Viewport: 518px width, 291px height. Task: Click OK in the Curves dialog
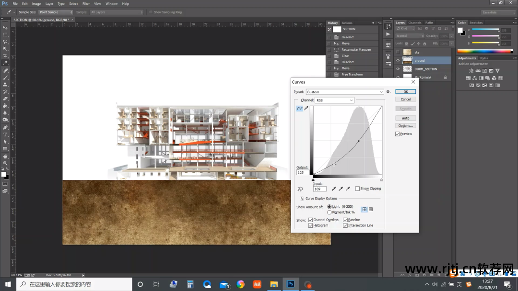tap(405, 91)
